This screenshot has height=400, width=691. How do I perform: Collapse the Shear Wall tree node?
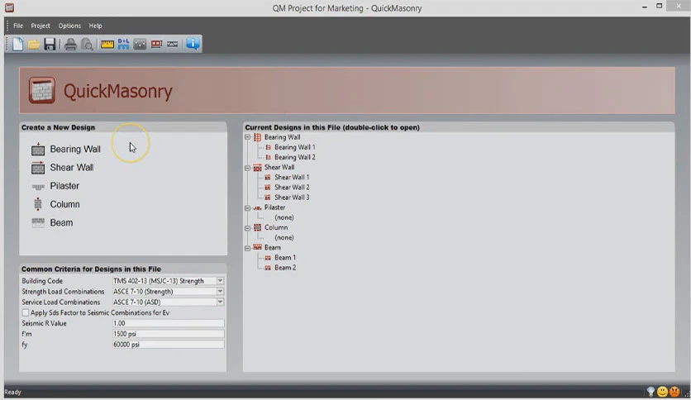click(x=248, y=168)
